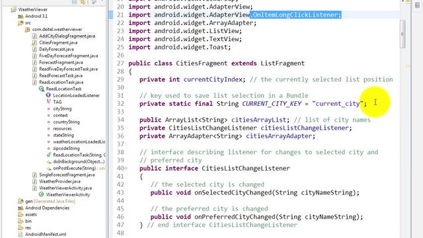Click the bin folder icon
423x238 pixels.
click(20, 221)
